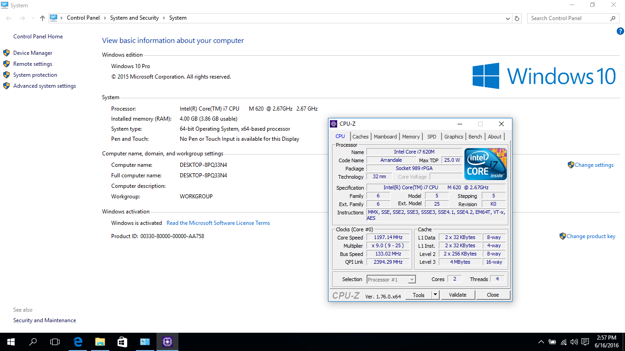Switch to the Memory tab in CPU-Z

[x=411, y=137]
